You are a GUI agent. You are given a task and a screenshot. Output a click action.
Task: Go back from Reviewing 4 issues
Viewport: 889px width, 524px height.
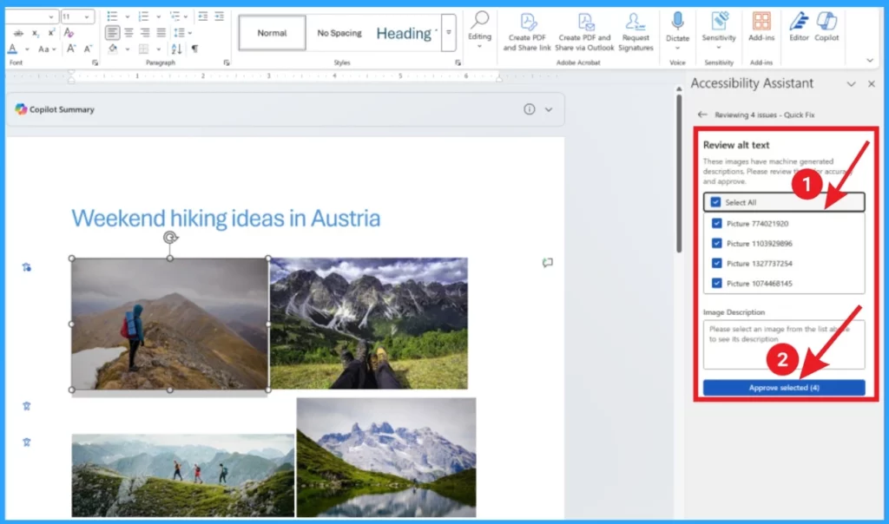pos(702,115)
